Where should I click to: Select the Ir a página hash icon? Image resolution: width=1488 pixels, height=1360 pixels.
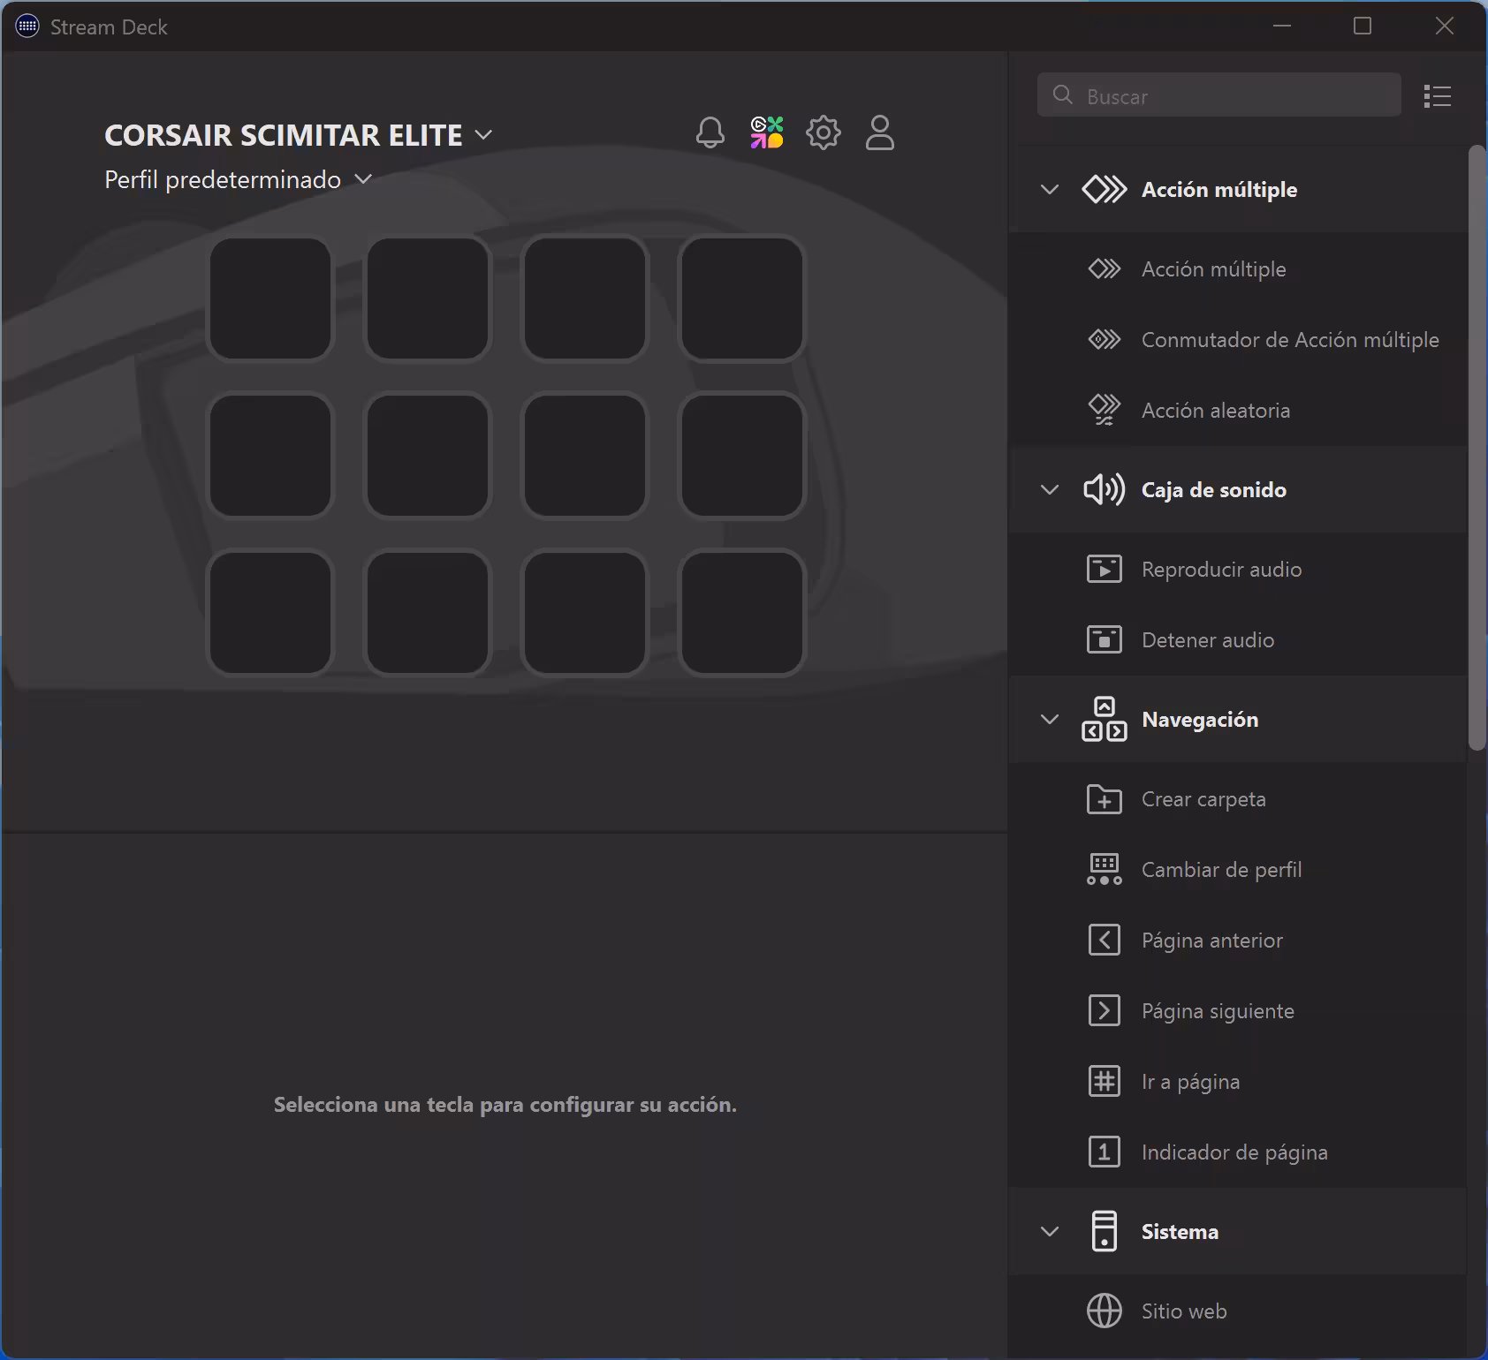tap(1105, 1081)
